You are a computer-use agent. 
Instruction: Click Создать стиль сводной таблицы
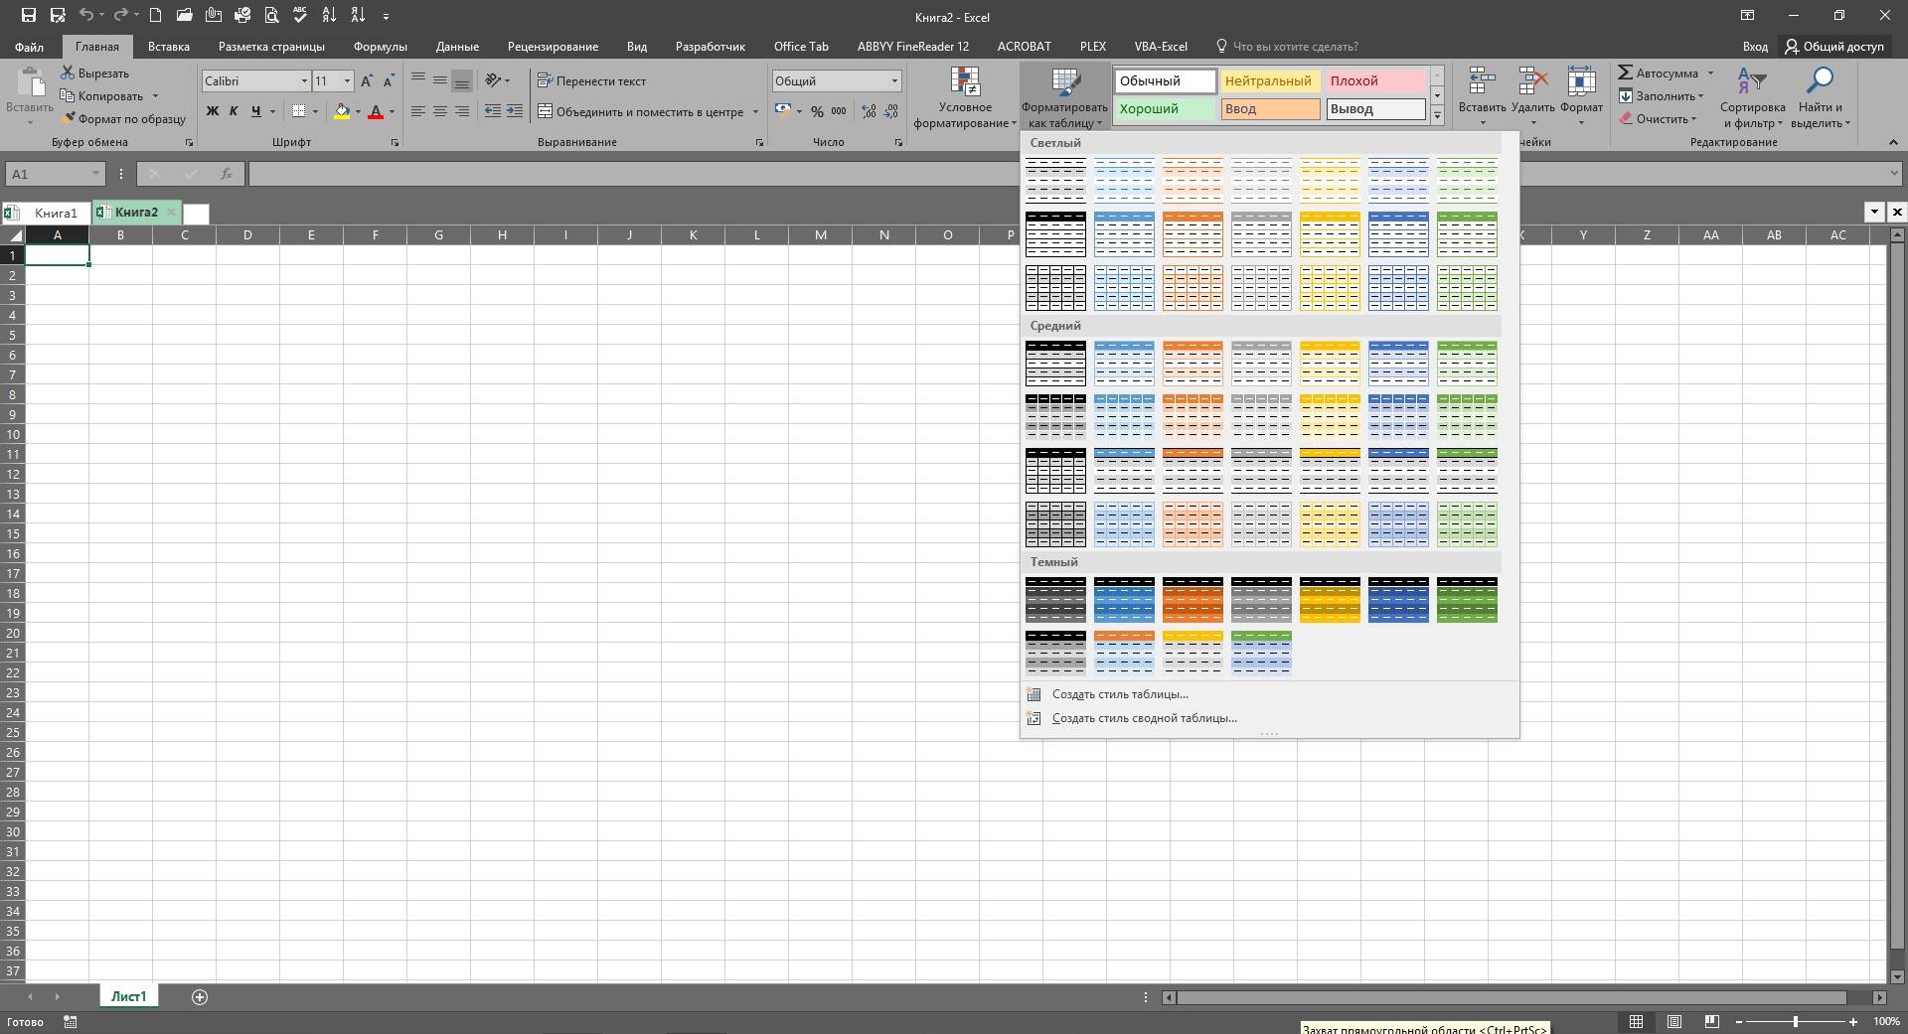[x=1144, y=718]
